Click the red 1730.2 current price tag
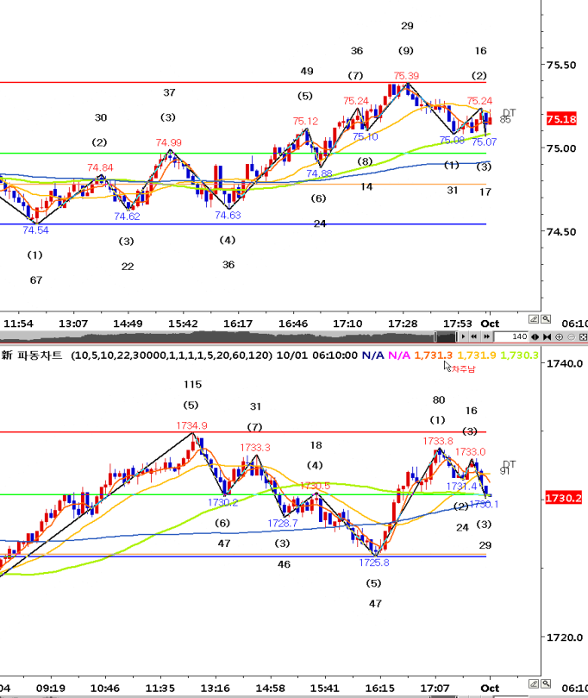588x698 pixels. [x=563, y=498]
